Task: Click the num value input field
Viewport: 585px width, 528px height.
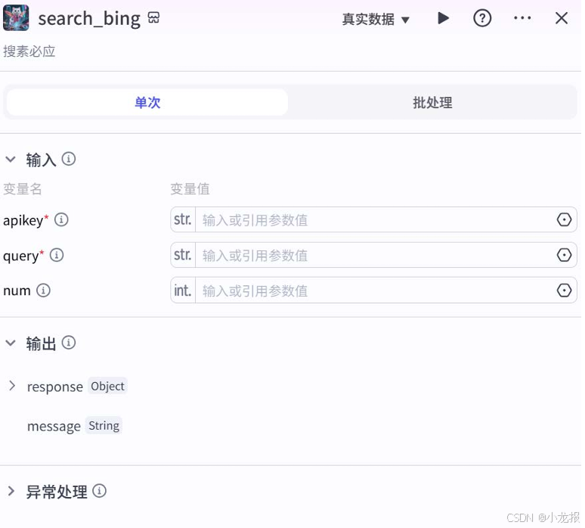Action: (x=376, y=290)
